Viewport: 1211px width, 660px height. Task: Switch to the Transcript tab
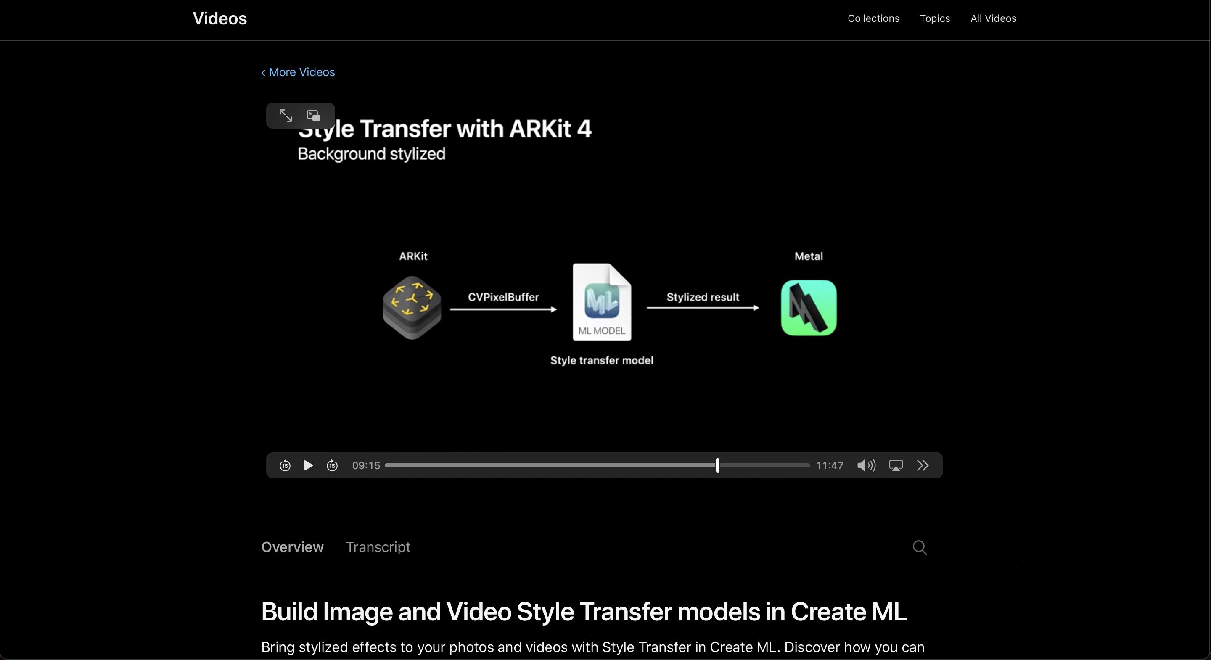[378, 547]
